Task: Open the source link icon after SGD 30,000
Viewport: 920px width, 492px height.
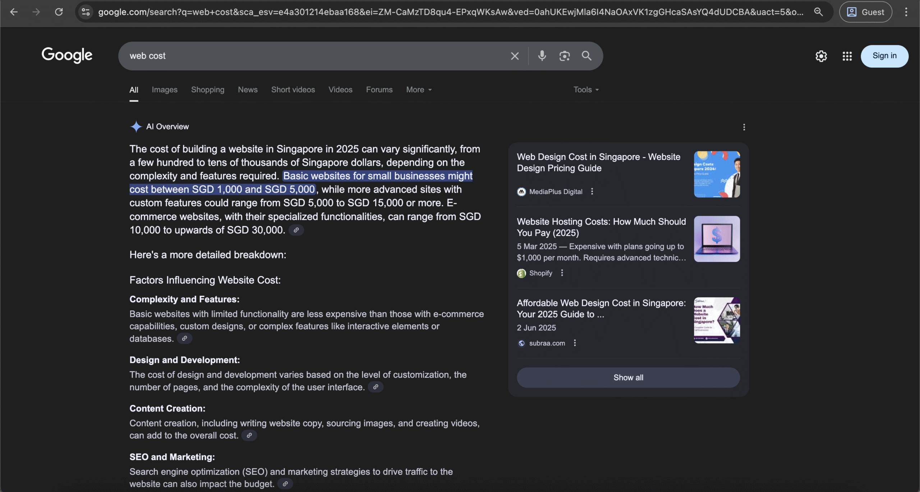Action: (x=296, y=230)
